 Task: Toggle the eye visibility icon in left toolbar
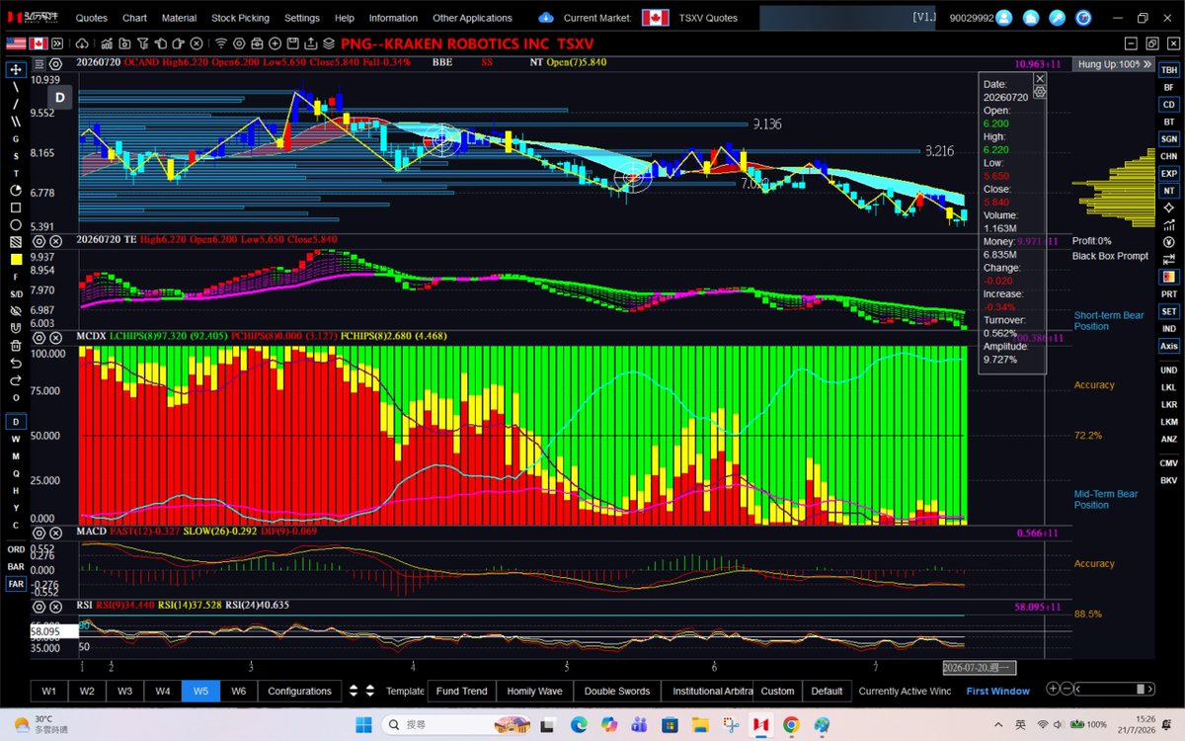[x=16, y=311]
